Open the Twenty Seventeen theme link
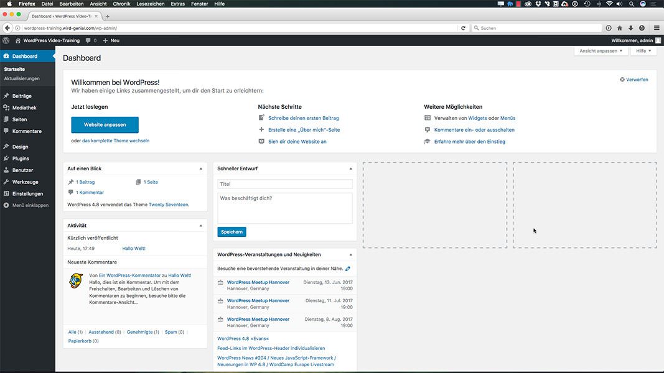Screen dimensions: 664x373 pyautogui.click(x=168, y=205)
